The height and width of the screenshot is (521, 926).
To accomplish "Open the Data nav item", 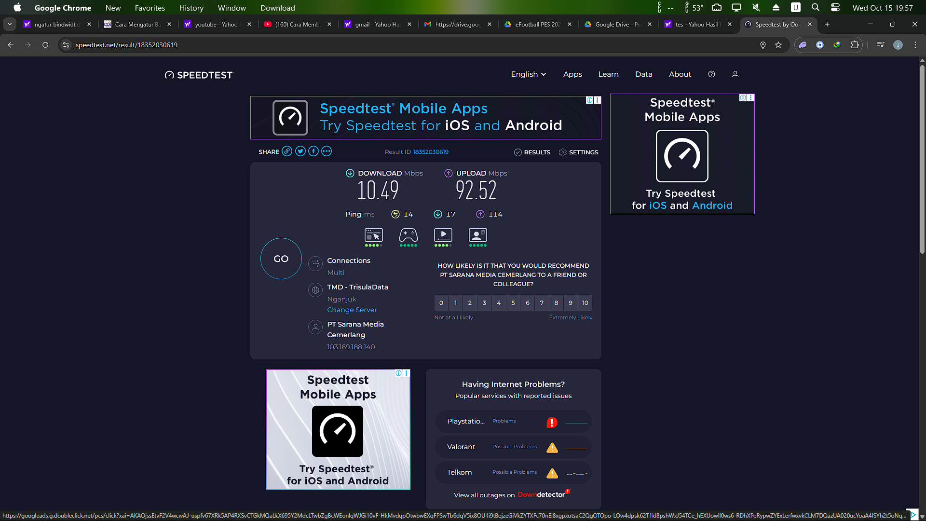I will tap(644, 74).
